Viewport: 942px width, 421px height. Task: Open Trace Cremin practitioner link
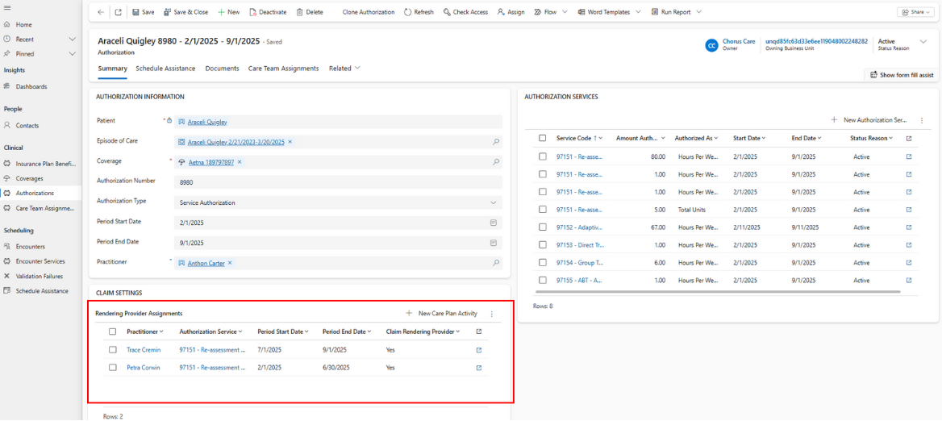pos(144,349)
